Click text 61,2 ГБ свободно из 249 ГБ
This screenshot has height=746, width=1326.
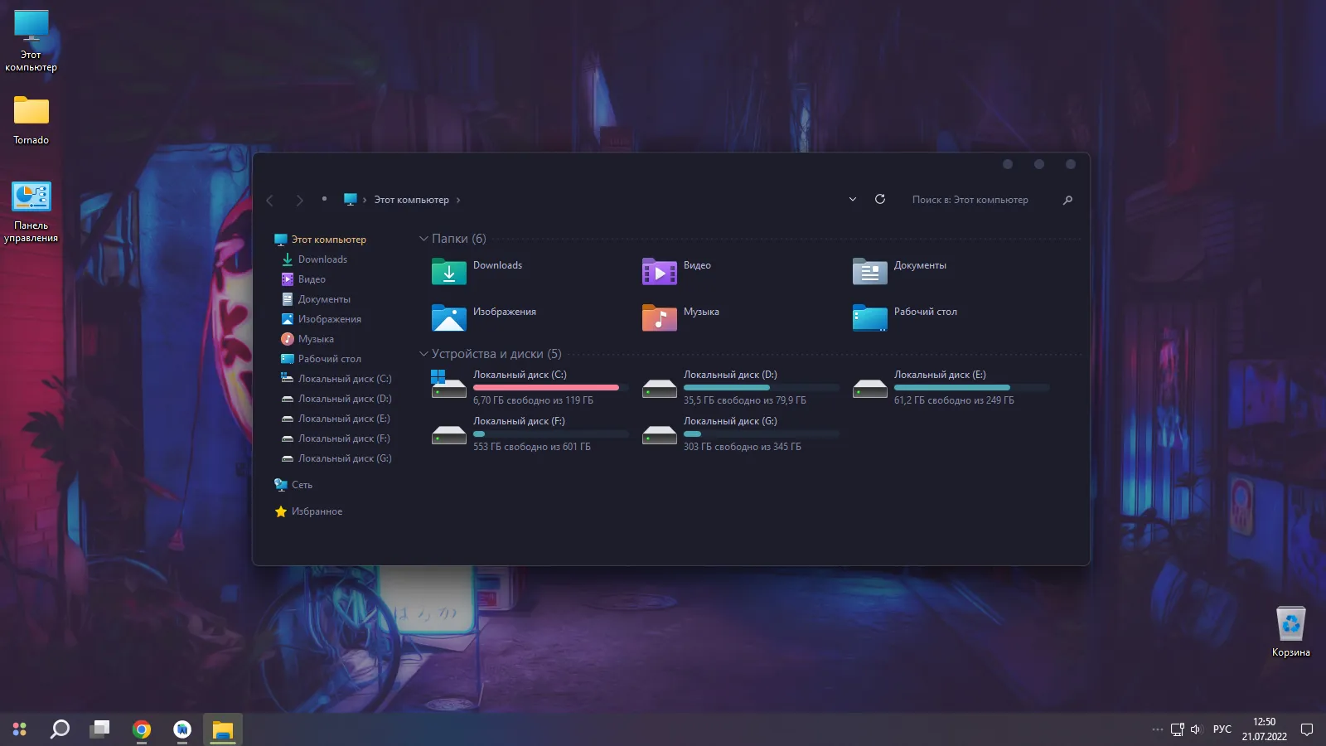pyautogui.click(x=954, y=400)
